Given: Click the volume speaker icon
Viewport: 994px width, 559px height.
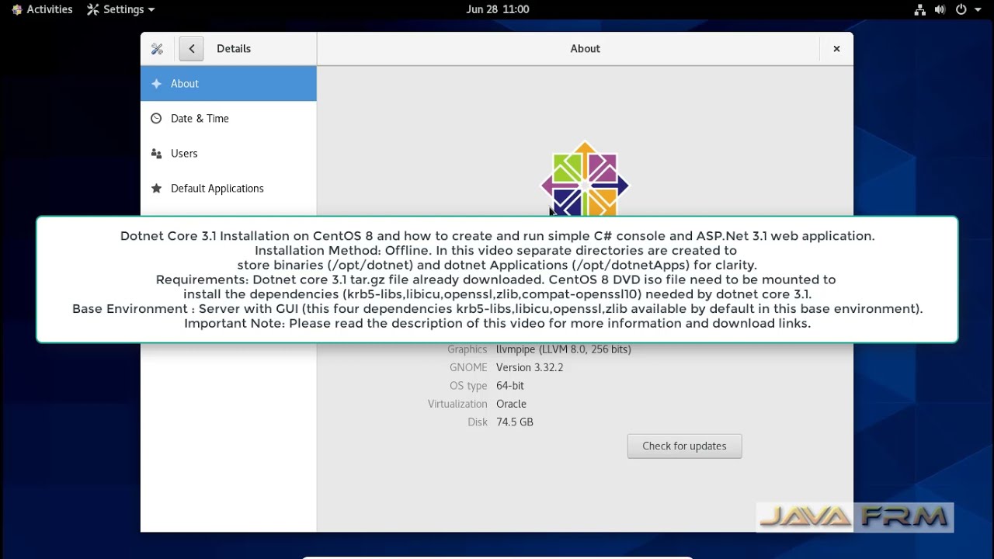Looking at the screenshot, I should point(940,9).
